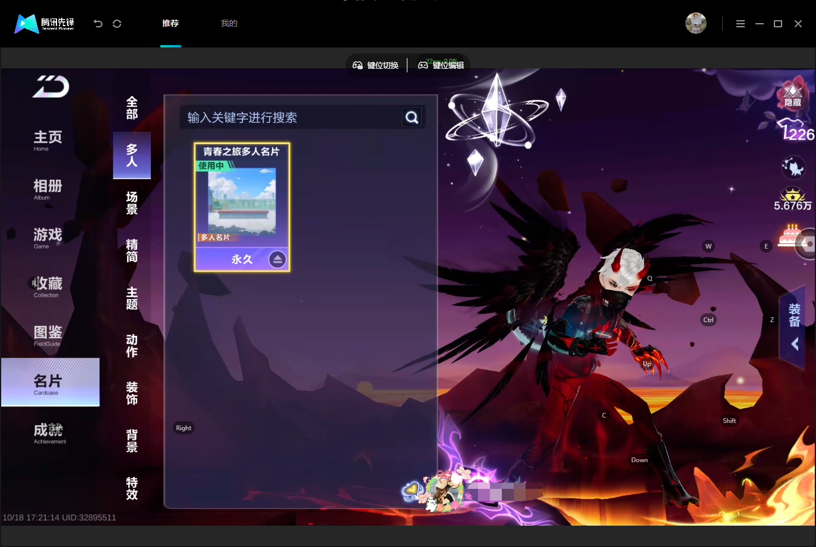816x547 pixels.
Task: Open the user avatar profile
Action: [696, 23]
